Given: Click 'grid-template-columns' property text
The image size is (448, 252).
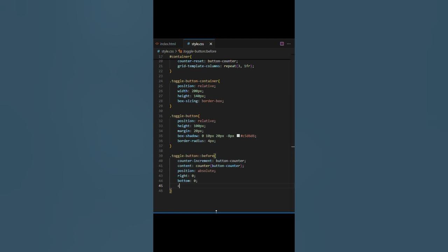Looking at the screenshot, I should [x=199, y=66].
